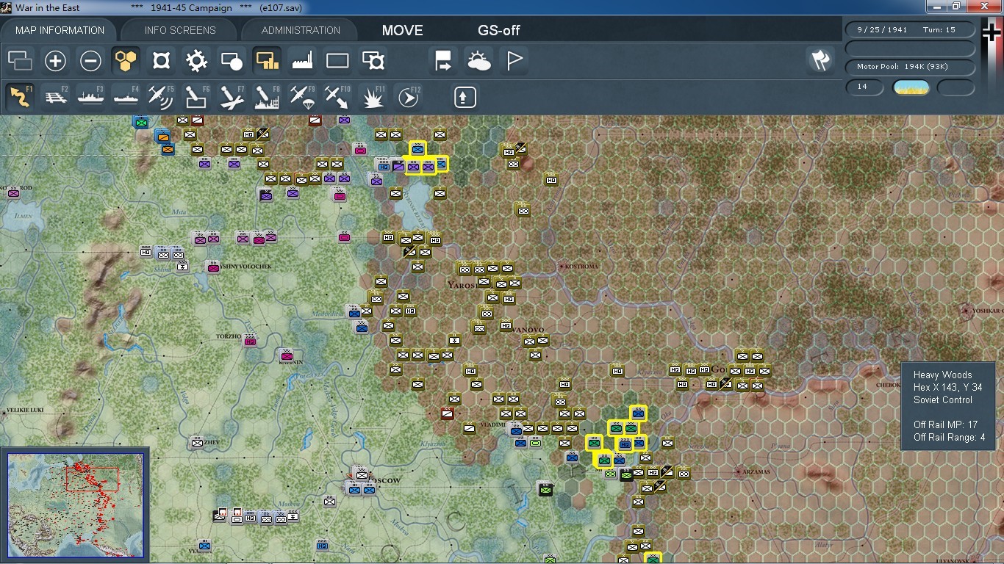Show factories with the factory icon
The width and height of the screenshot is (1004, 564).
pos(302,60)
